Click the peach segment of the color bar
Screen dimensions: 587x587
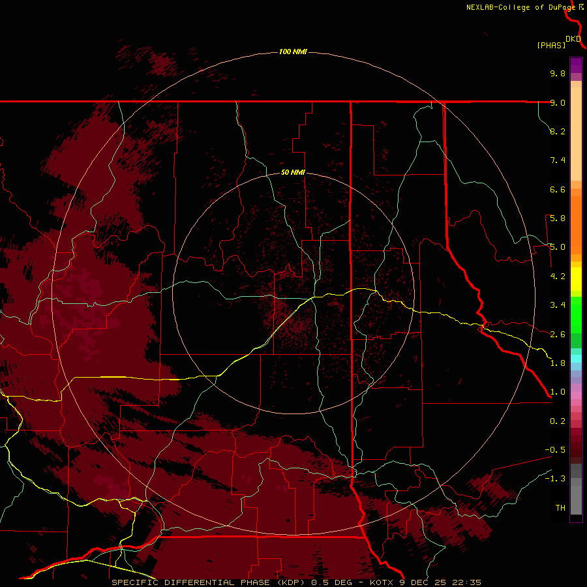point(576,134)
